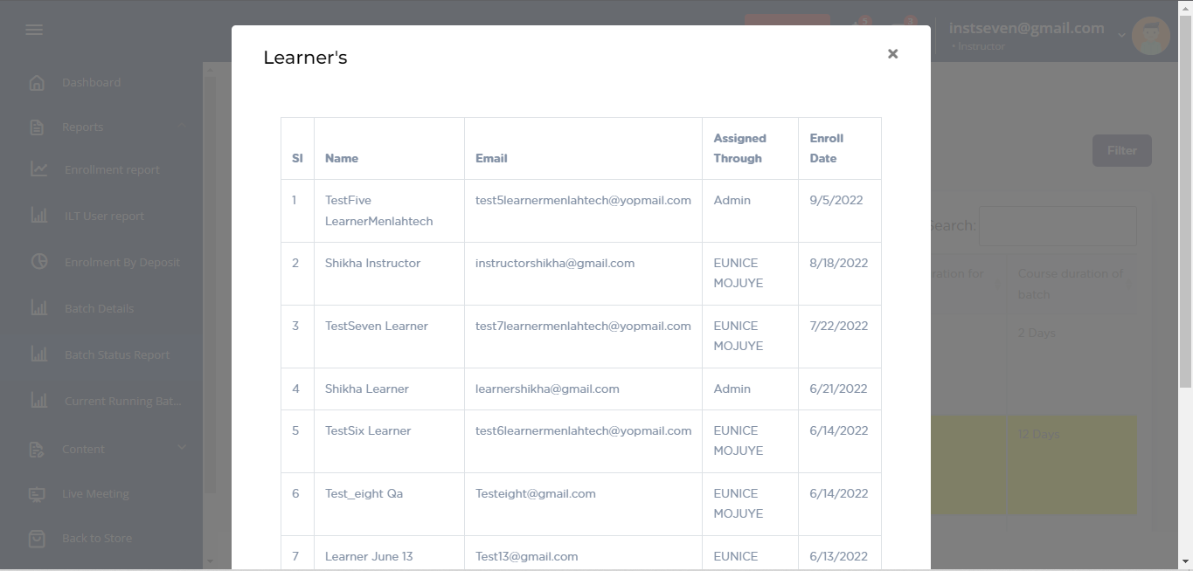This screenshot has height=571, width=1193.
Task: Click the ILT User report bar-chart icon
Action: tap(39, 216)
